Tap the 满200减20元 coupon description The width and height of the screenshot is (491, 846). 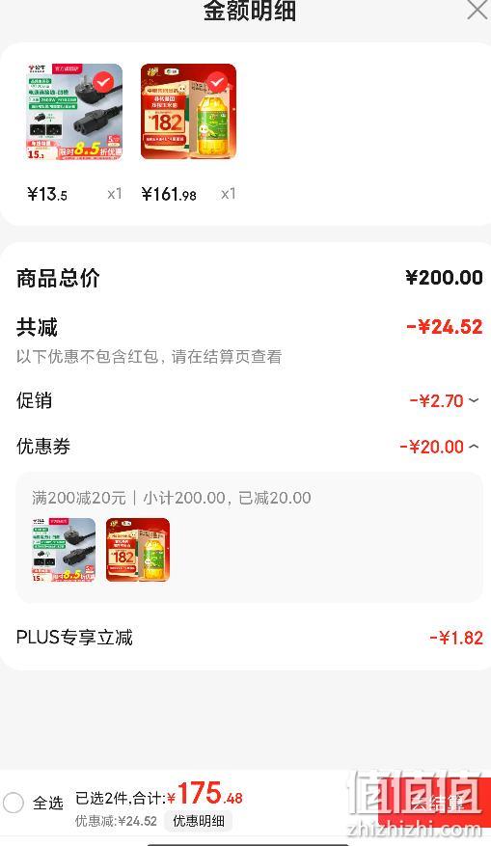79,498
